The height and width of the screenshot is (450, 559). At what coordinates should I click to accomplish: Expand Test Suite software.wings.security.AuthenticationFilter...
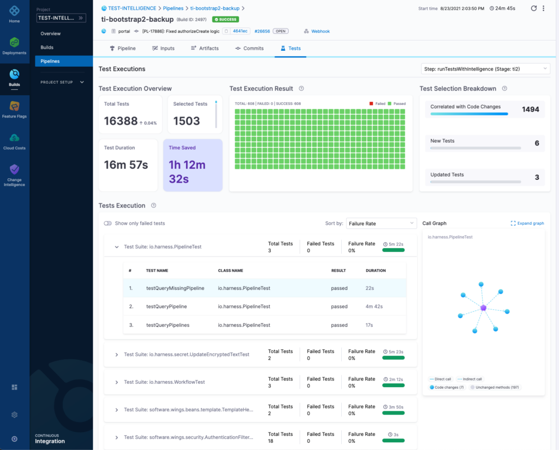[x=117, y=437]
